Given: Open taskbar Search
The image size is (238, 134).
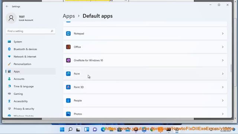Looking at the screenshot, I should click(x=70, y=130).
